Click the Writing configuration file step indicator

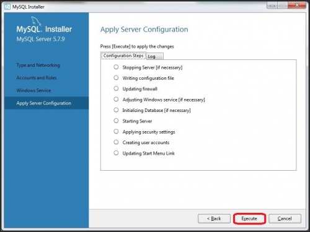(x=116, y=78)
